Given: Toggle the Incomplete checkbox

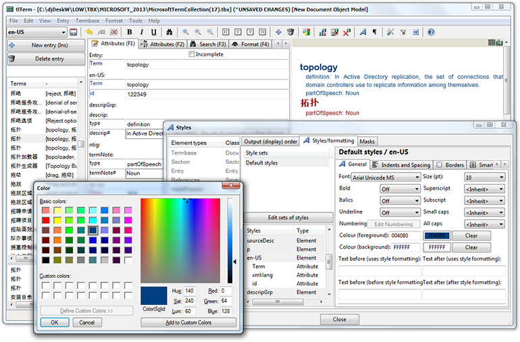Looking at the screenshot, I should tap(192, 55).
